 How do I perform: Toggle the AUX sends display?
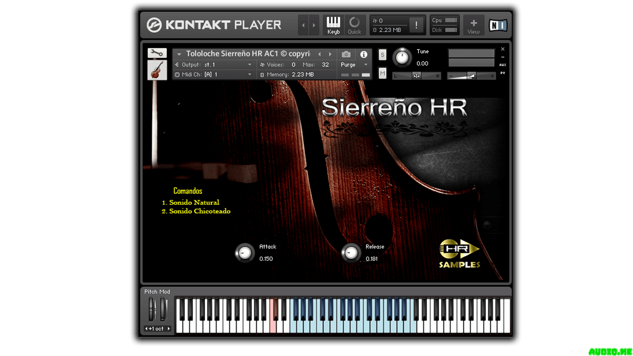coord(502,65)
